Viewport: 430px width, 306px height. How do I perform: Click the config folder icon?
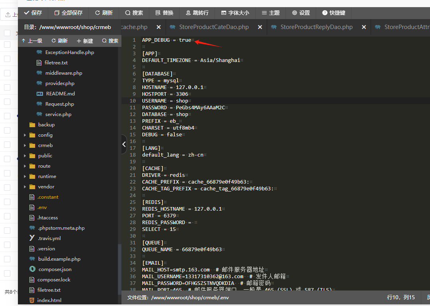[32, 135]
